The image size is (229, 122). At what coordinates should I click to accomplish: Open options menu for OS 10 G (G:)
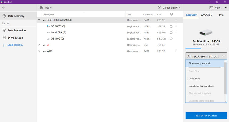pyautogui.click(x=176, y=39)
